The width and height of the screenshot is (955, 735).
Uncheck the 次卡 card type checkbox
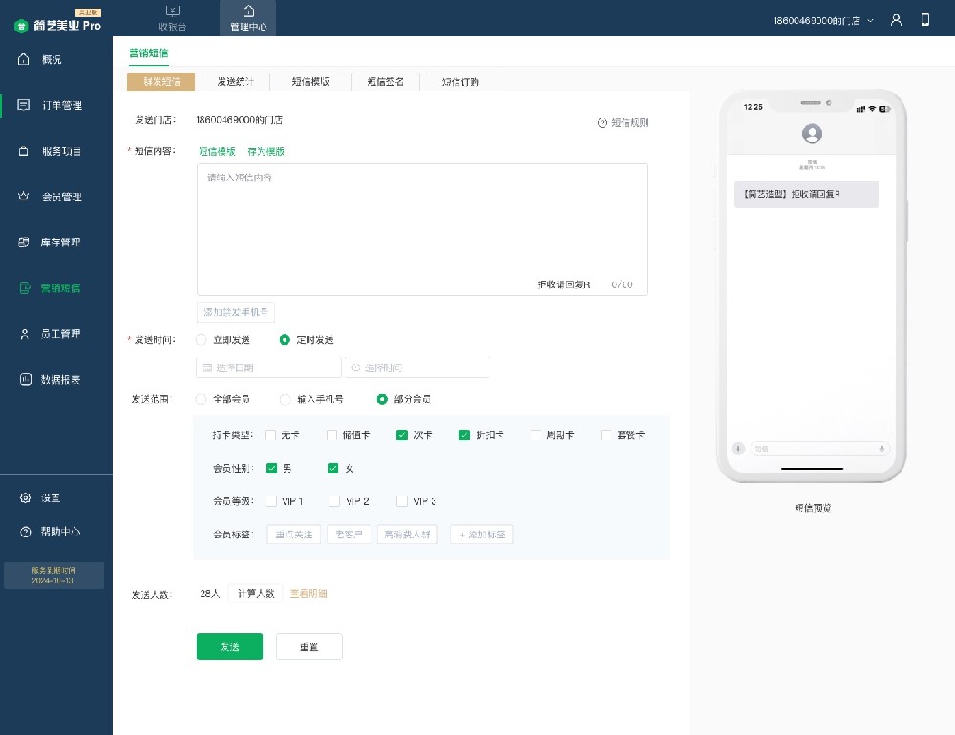pos(402,434)
